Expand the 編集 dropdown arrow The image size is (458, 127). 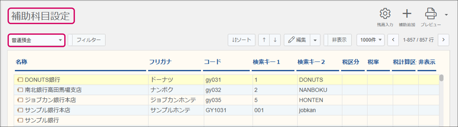pos(315,40)
